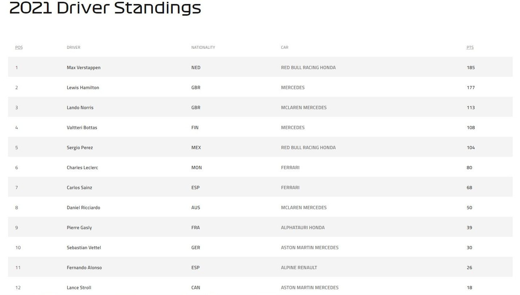Image resolution: width=520 pixels, height=295 pixels.
Task: Open Aston Martin Mercedes team in Vettel row
Action: (x=310, y=247)
